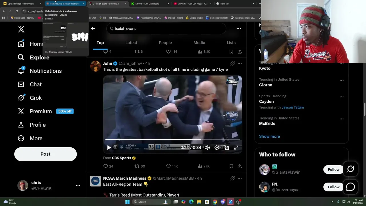Open the X logo home icon
366x206 pixels.
click(x=21, y=29)
